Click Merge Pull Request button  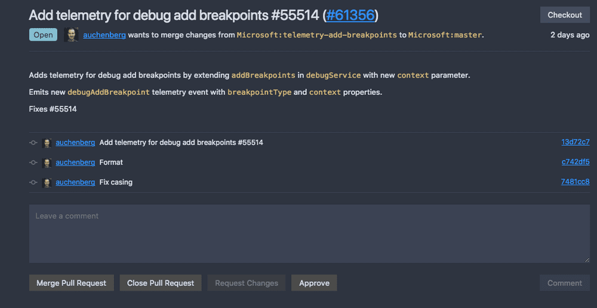pyautogui.click(x=72, y=283)
